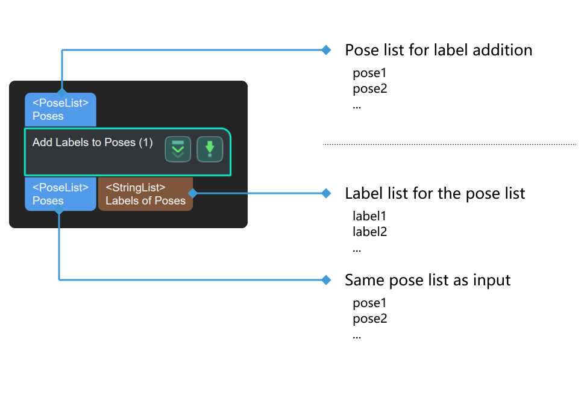Image resolution: width=587 pixels, height=407 pixels.
Task: Click the bottom <PoseList> Poses output port
Action: pyautogui.click(x=60, y=194)
